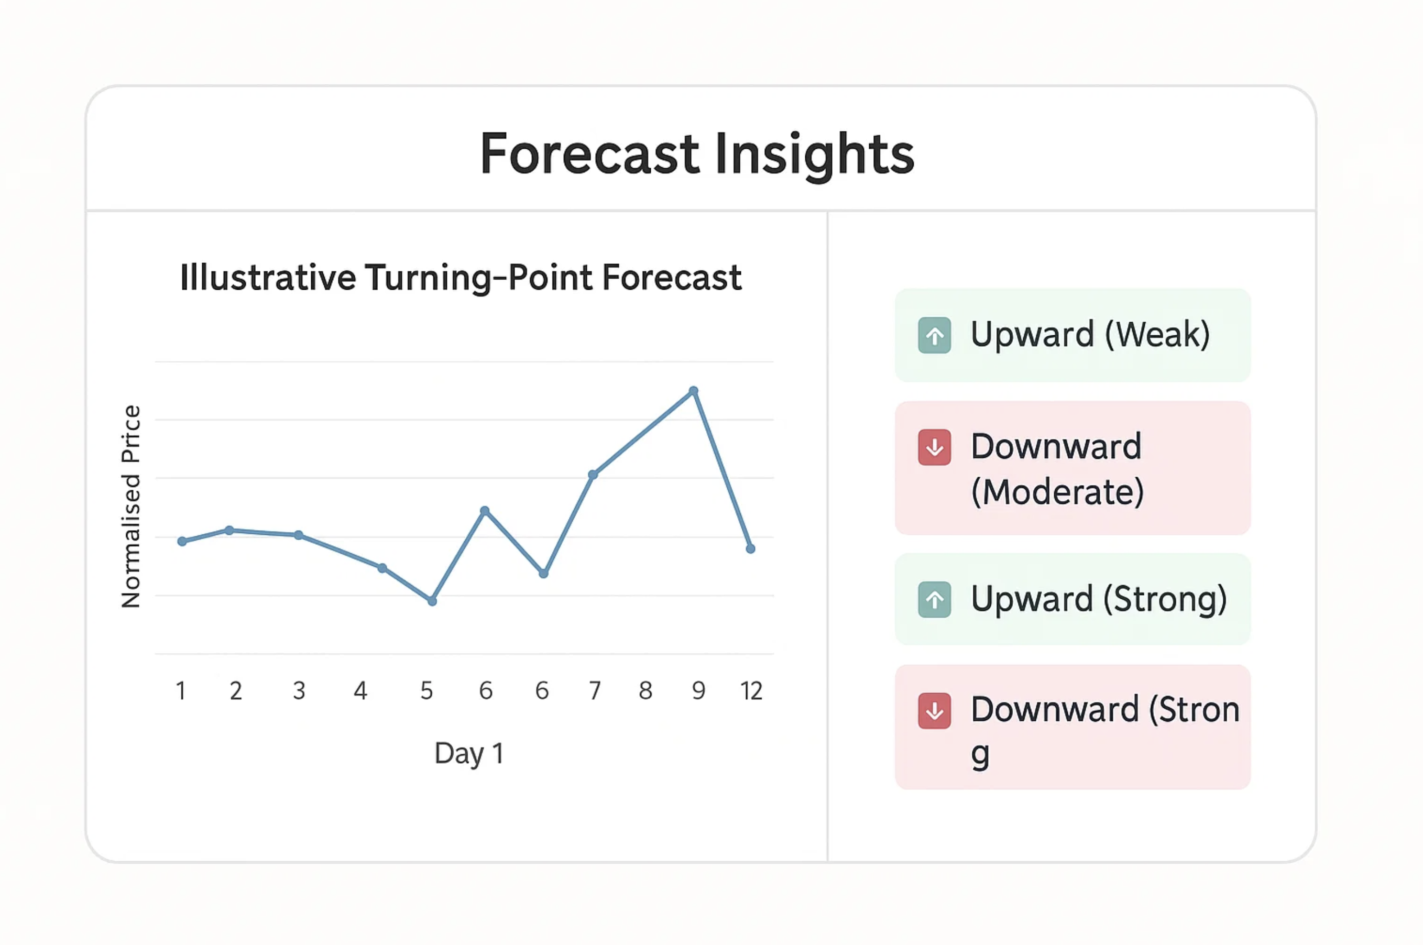Screen dimensions: 1423x945
Task: Click the x-axis tick label 4
Action: [360, 690]
